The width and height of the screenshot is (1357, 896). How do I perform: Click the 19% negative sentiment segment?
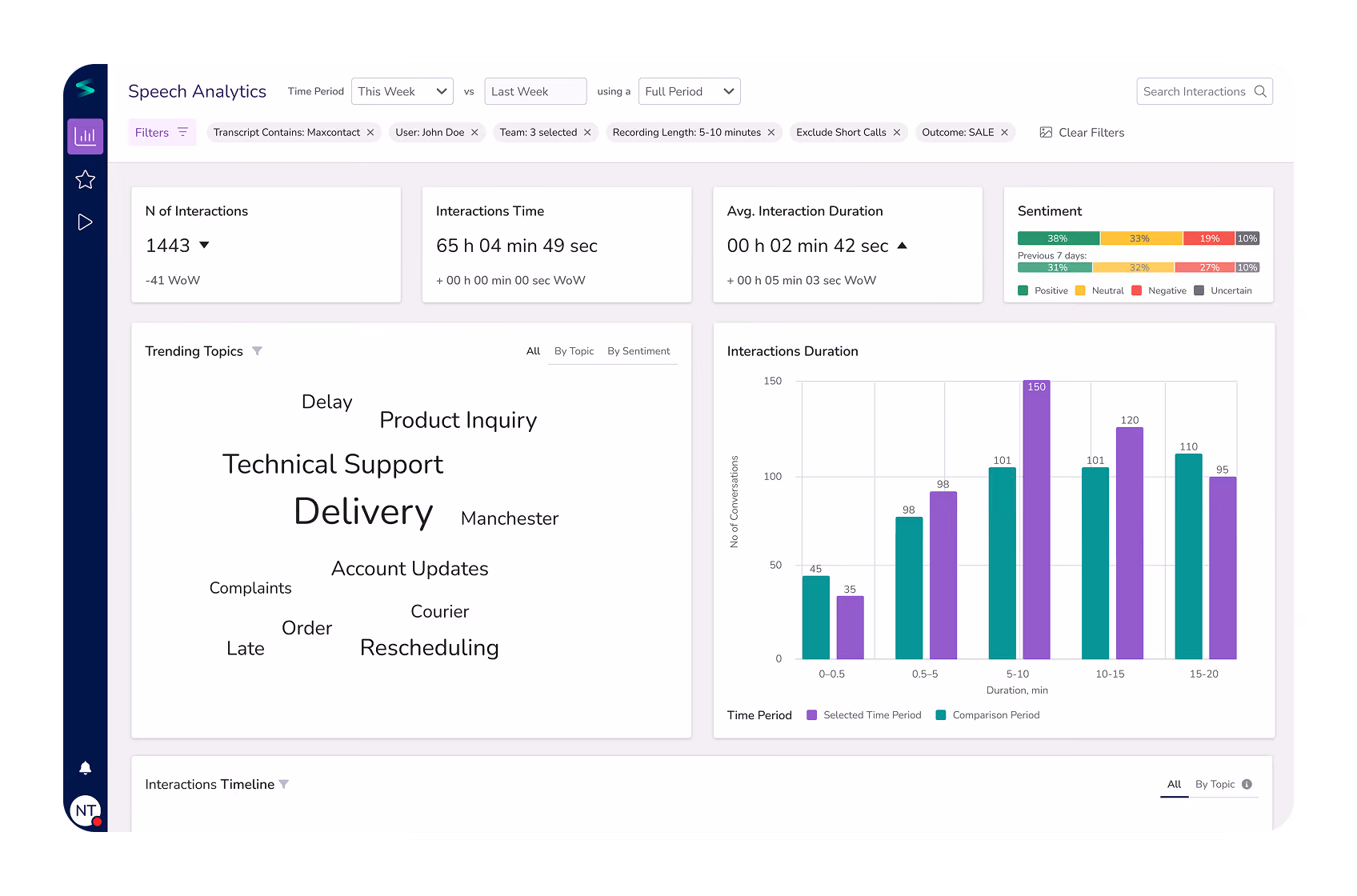pos(1209,238)
